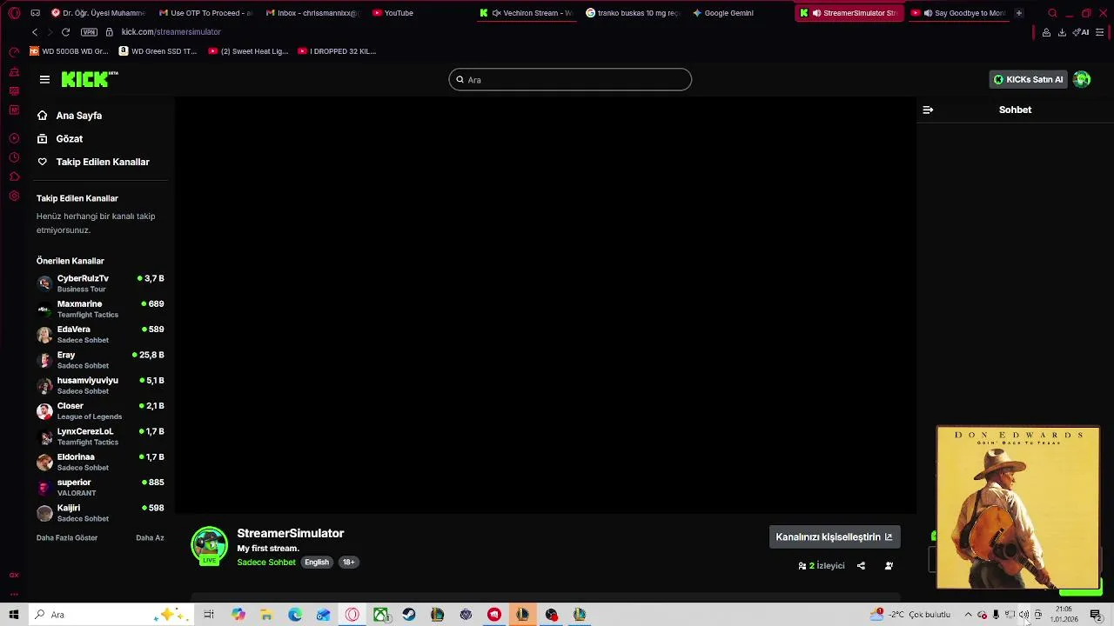
Task: Open GX Corner tab island icon
Action: point(35,13)
